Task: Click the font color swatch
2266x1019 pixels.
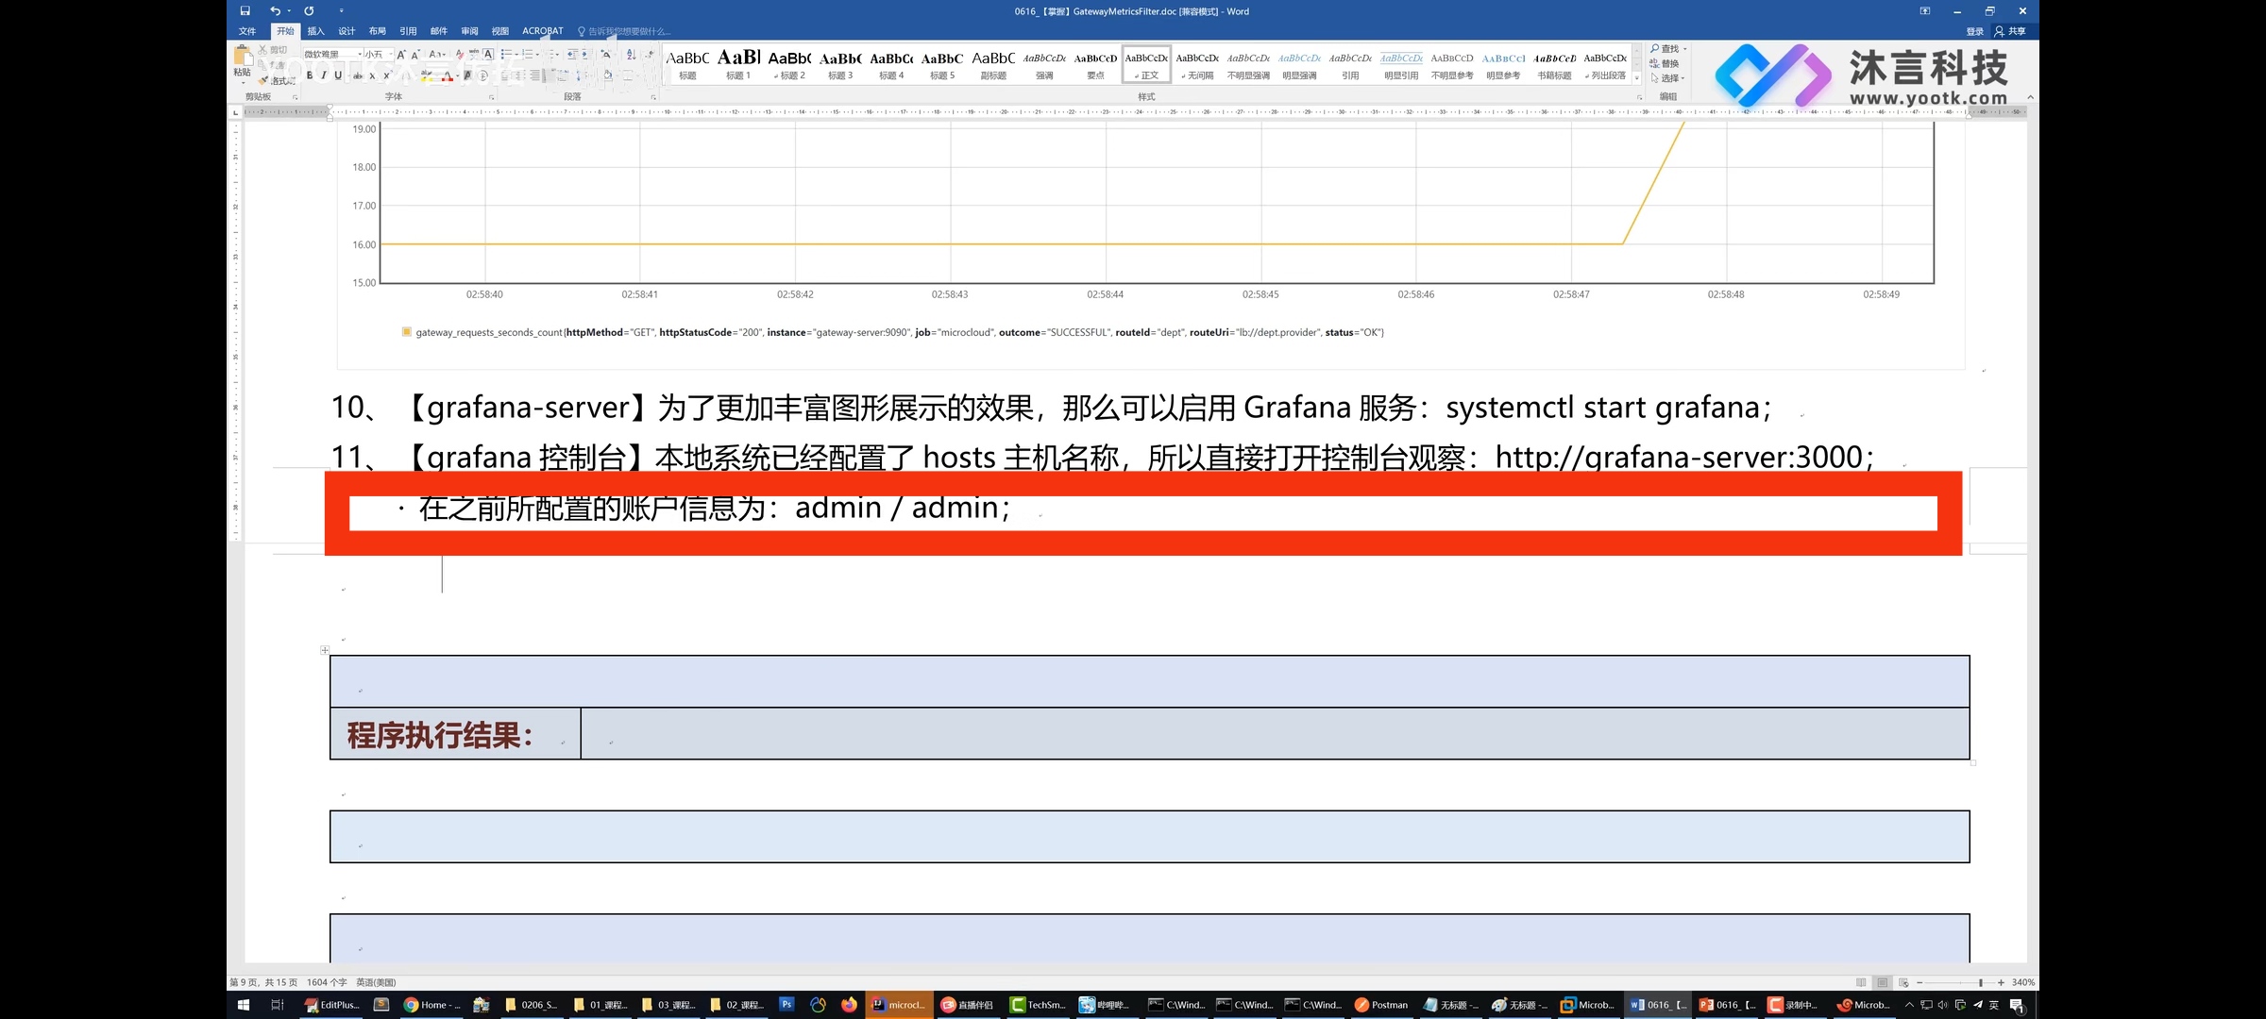Action: pyautogui.click(x=448, y=75)
